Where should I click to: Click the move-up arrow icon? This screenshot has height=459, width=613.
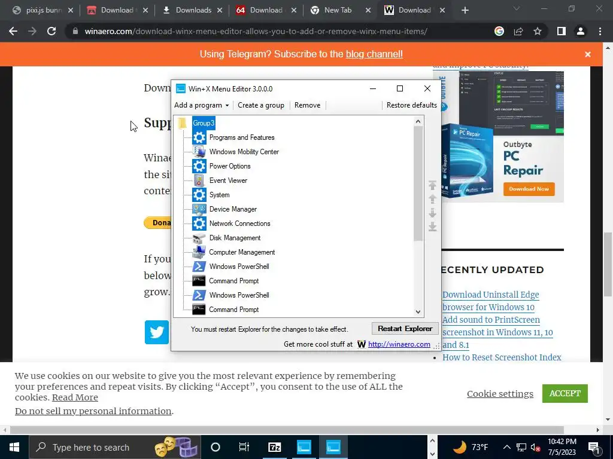(x=432, y=199)
